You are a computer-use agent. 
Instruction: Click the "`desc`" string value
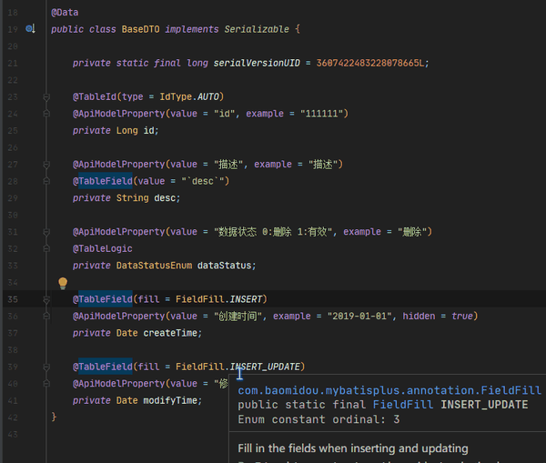(203, 181)
